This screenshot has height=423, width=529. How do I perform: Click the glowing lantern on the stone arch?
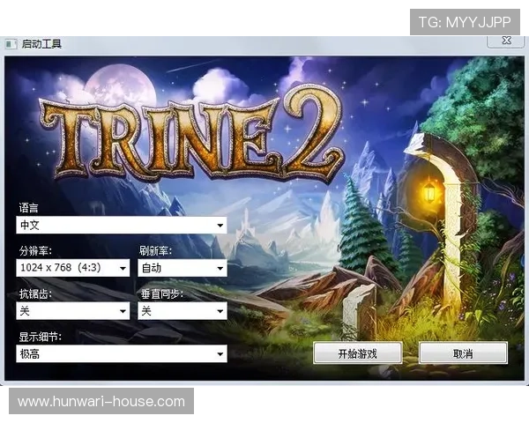(x=429, y=189)
